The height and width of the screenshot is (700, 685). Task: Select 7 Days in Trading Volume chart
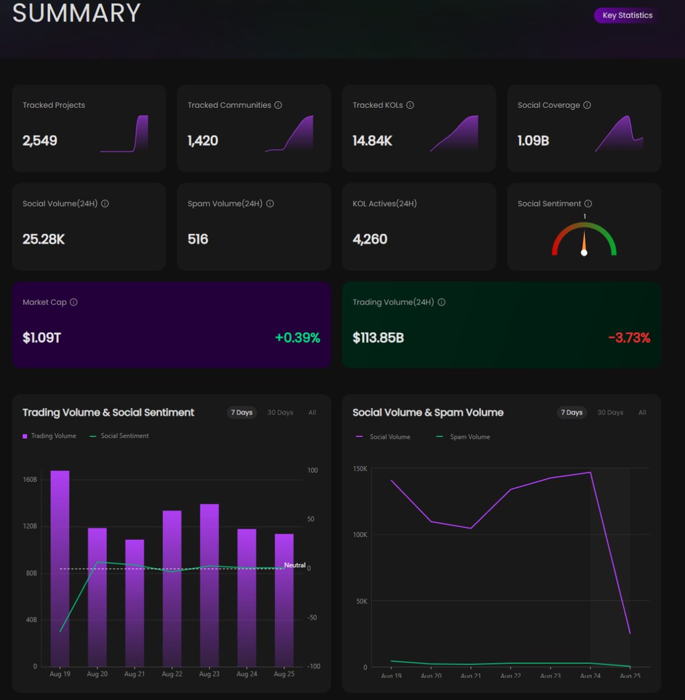point(241,412)
